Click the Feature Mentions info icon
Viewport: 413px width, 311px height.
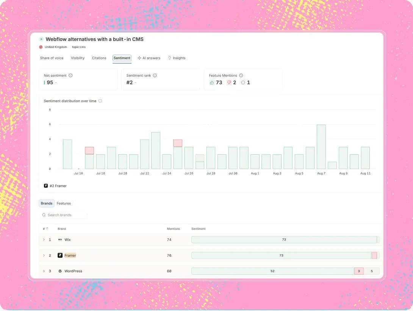tap(241, 76)
